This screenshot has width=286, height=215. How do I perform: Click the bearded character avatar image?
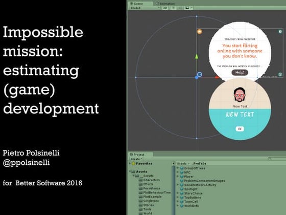point(240,95)
